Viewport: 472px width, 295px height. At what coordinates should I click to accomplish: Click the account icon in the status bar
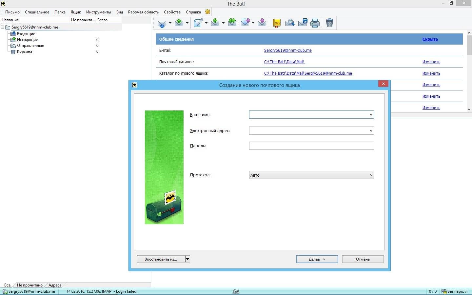click(5, 291)
